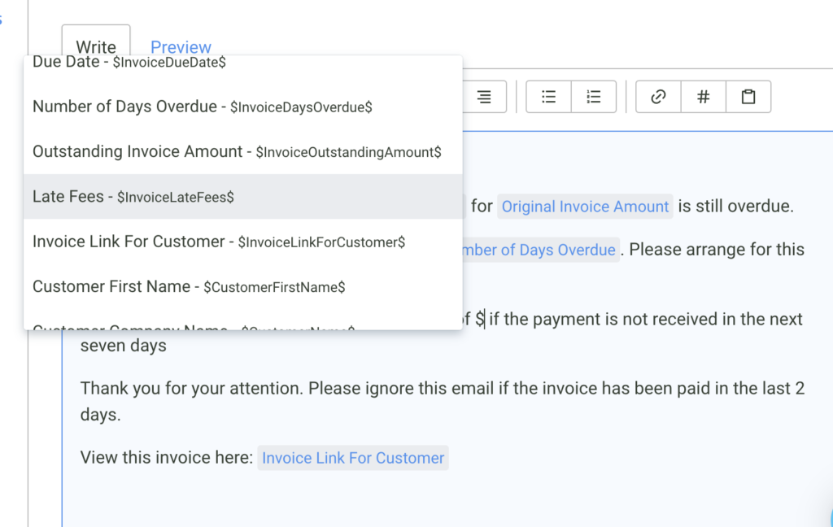Screen dimensions: 833x527
Task: Click the Number of Days Overdue tag
Action: coord(541,250)
